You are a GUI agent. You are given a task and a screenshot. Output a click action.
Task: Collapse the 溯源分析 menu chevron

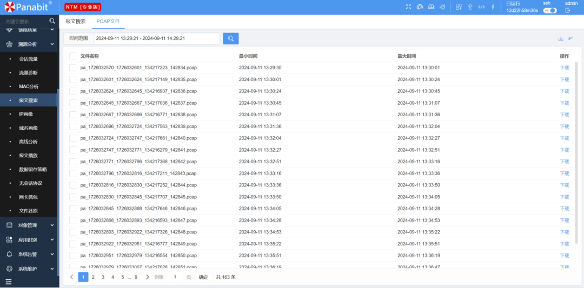tap(52, 44)
